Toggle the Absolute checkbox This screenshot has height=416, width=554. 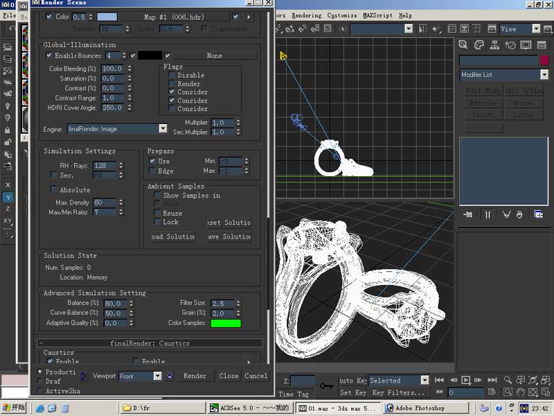(x=55, y=190)
